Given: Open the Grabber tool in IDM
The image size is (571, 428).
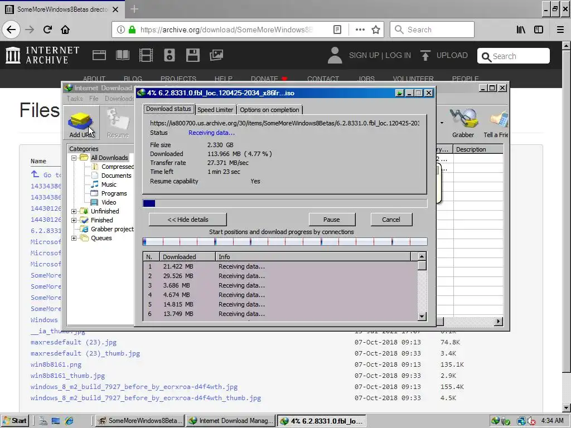Looking at the screenshot, I should point(463,124).
